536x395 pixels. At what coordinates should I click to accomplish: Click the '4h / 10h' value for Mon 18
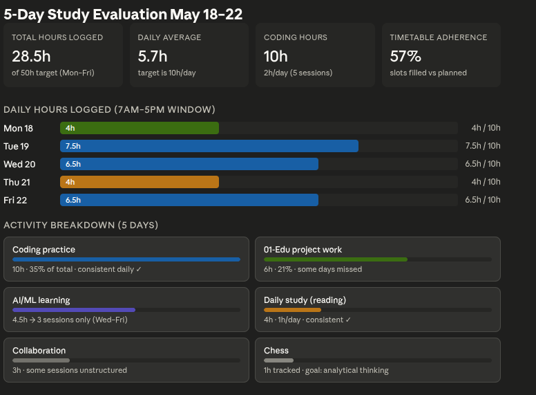pos(486,128)
